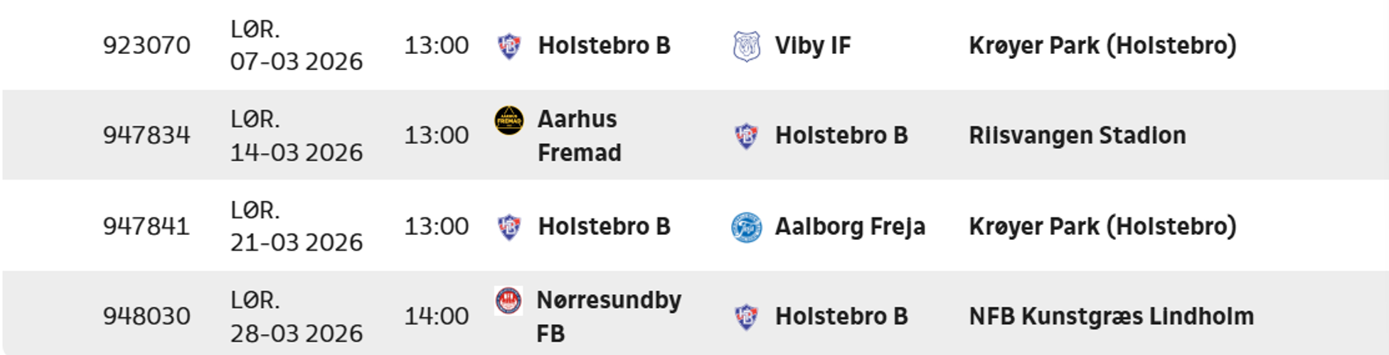Click the Aarhus Fremad club logo

[509, 121]
